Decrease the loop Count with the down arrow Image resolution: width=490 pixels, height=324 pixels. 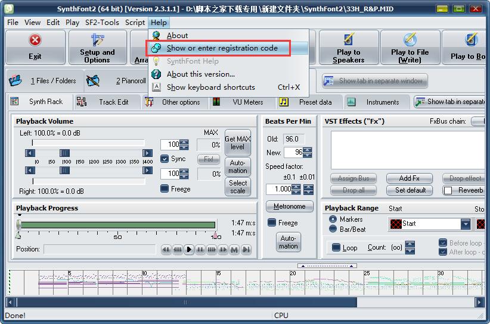[410, 251]
